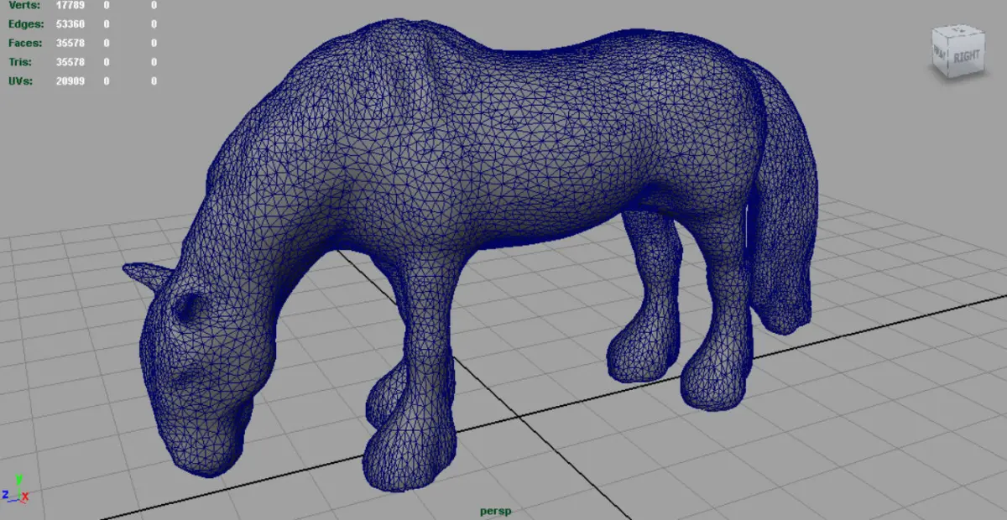Click the edge count value 53360
The height and width of the screenshot is (520, 1007).
(70, 24)
